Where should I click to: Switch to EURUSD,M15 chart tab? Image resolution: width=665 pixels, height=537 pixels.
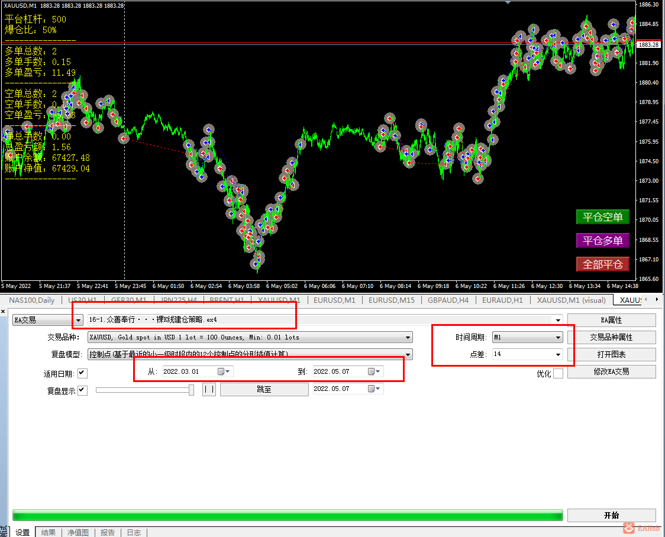click(392, 300)
